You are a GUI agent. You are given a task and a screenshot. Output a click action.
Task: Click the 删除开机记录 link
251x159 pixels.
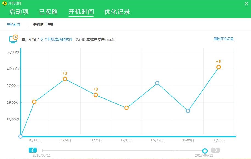point(223,39)
